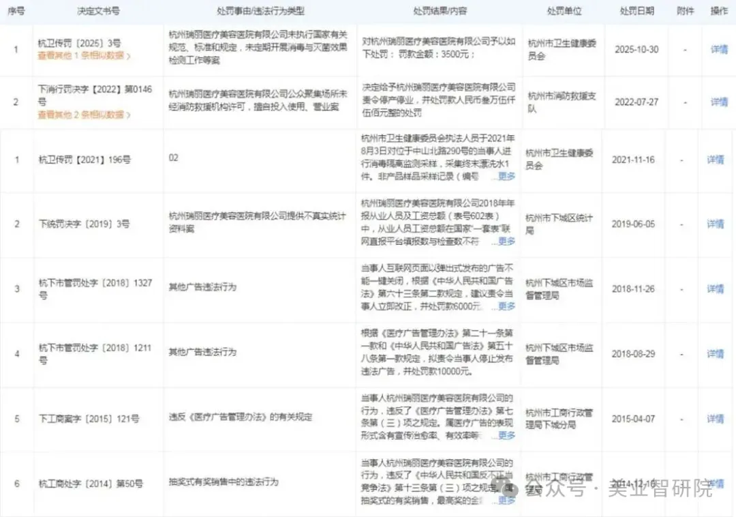The image size is (736, 517).
Task: Select document number 下统罚决字〔2019〕3号
Action: pyautogui.click(x=84, y=224)
